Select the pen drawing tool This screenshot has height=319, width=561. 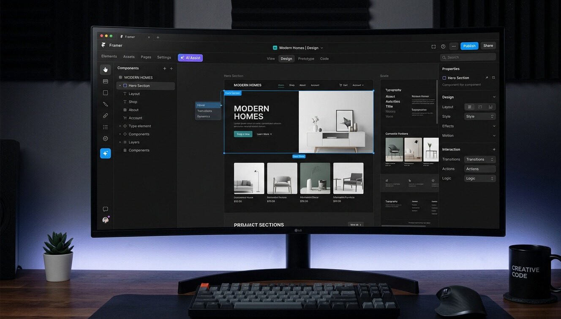click(x=105, y=104)
